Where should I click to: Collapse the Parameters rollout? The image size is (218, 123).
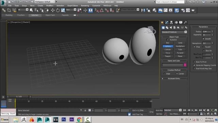click(203, 27)
